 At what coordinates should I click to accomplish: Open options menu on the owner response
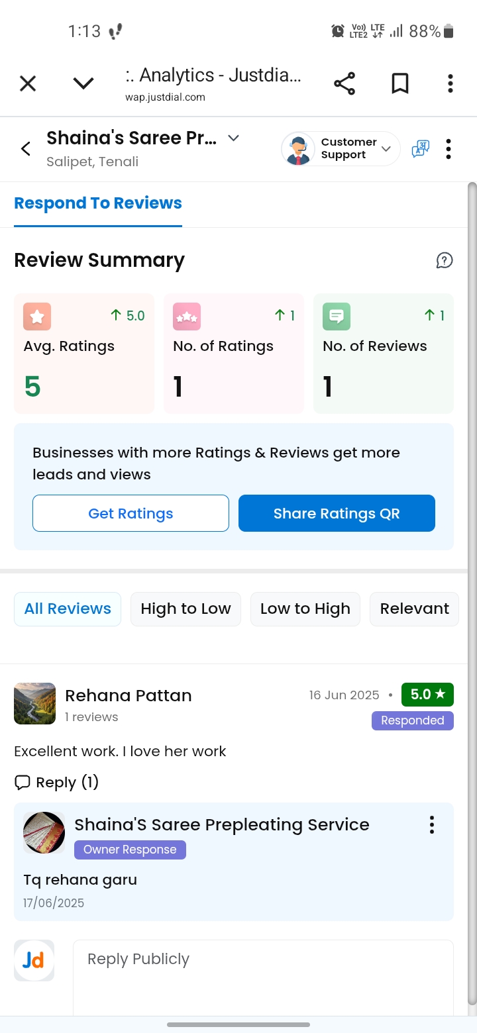click(x=432, y=824)
